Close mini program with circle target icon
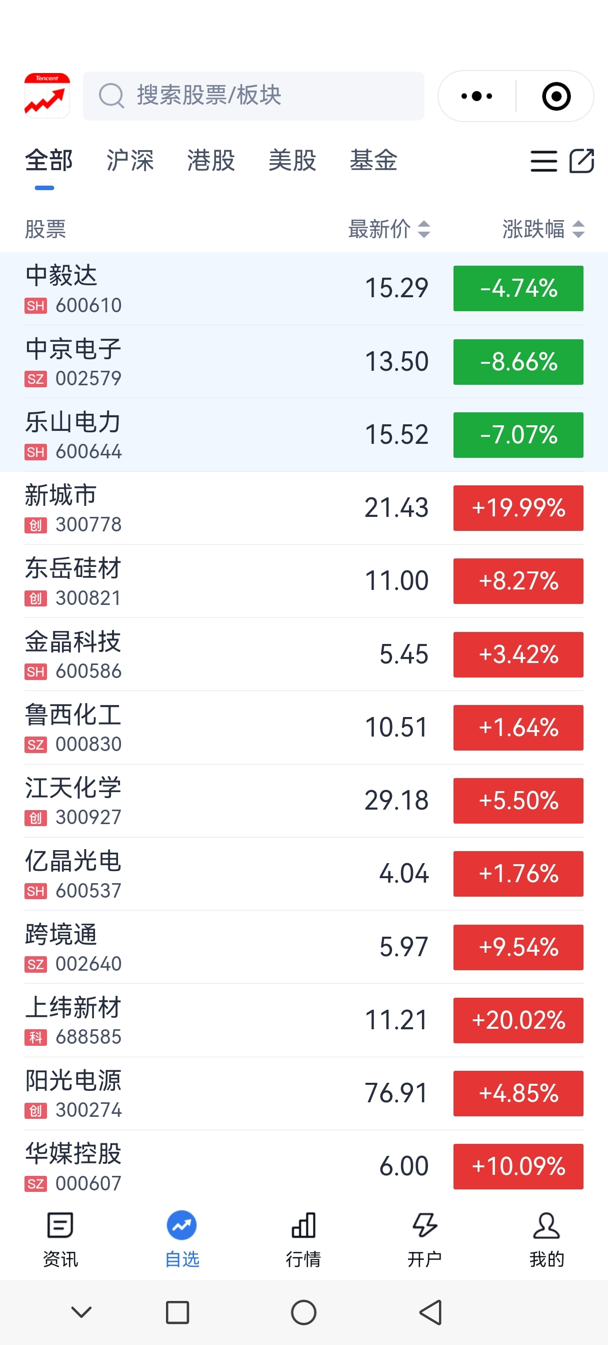Screen dimensions: 608x1345 point(556,96)
